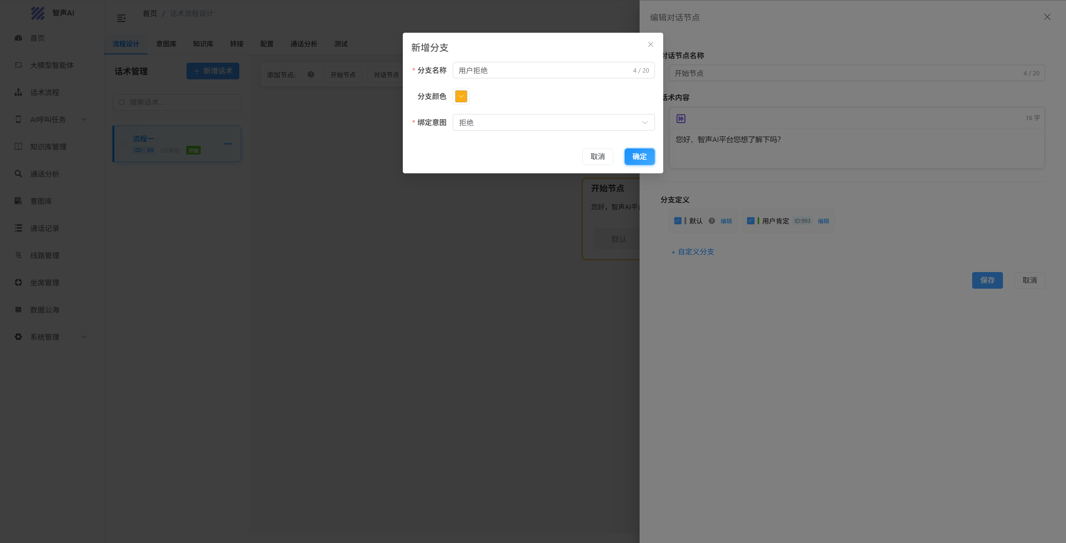
Task: Close the 新增分支 dialog with the X
Action: click(650, 44)
